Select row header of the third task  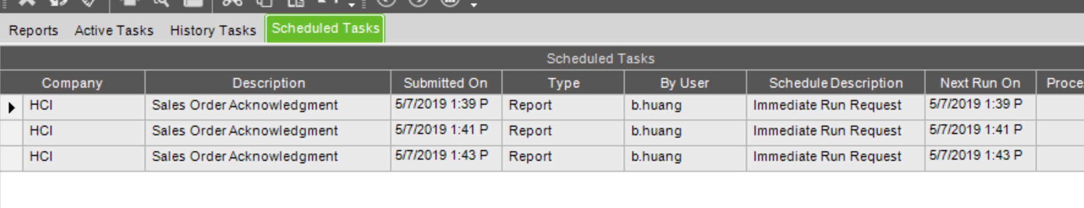click(x=12, y=158)
